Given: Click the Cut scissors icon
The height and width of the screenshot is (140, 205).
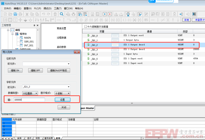Looking at the screenshot, I should tap(27, 14).
